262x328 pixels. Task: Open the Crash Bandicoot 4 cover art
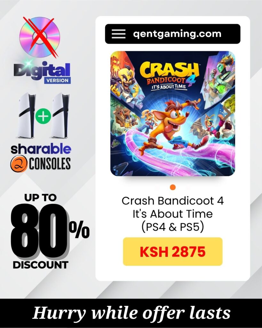point(172,114)
